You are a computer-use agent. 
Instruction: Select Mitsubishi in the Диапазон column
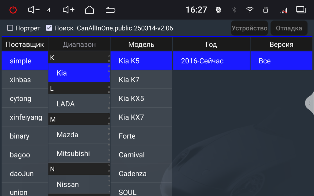pos(79,153)
